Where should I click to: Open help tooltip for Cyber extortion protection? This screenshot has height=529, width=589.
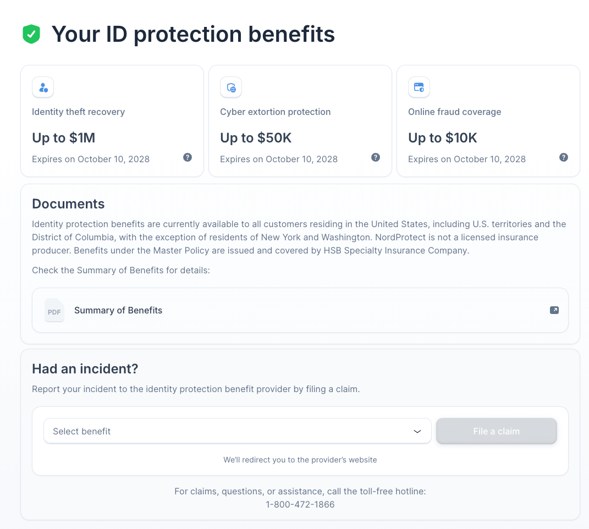tap(376, 157)
